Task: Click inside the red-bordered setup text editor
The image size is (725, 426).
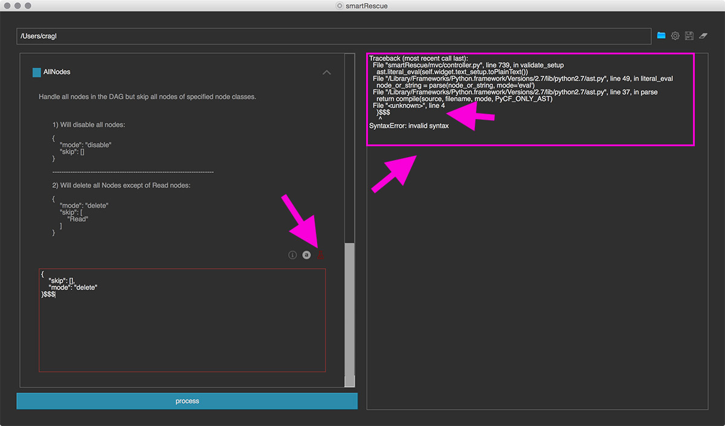Action: pyautogui.click(x=182, y=332)
